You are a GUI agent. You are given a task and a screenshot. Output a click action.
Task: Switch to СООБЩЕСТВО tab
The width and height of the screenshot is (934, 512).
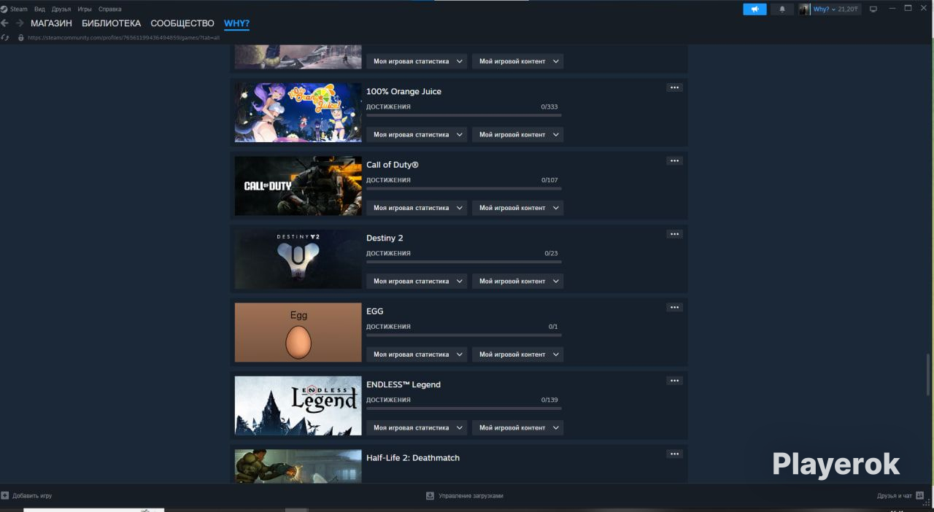(x=182, y=23)
